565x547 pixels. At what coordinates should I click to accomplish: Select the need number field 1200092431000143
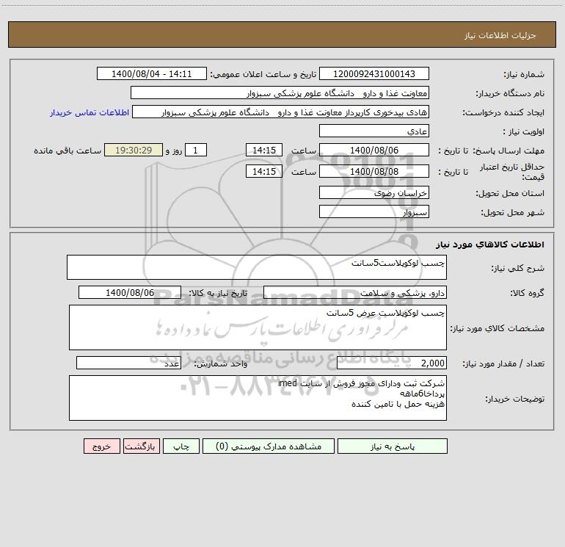click(x=374, y=73)
